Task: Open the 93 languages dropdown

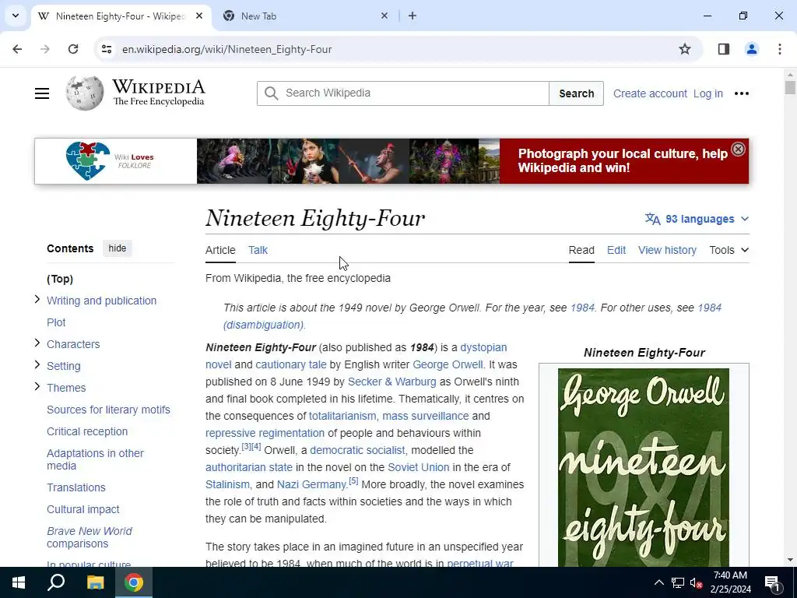Action: tap(697, 219)
